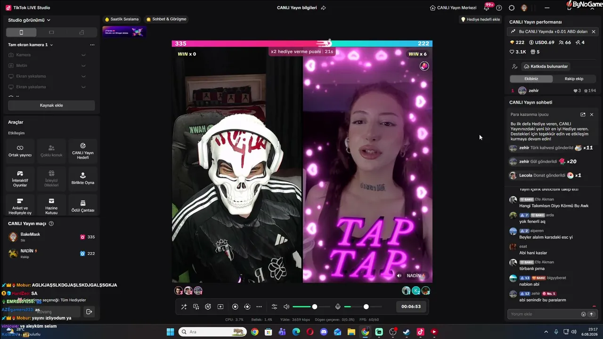This screenshot has height=339, width=603.
Task: Expand the Studio görünümü dropdown
Action: click(29, 20)
